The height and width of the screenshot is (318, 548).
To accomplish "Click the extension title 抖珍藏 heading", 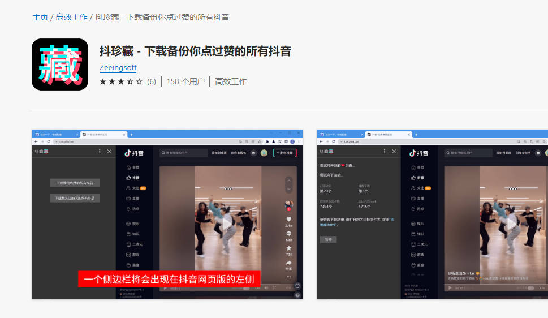I will (195, 51).
